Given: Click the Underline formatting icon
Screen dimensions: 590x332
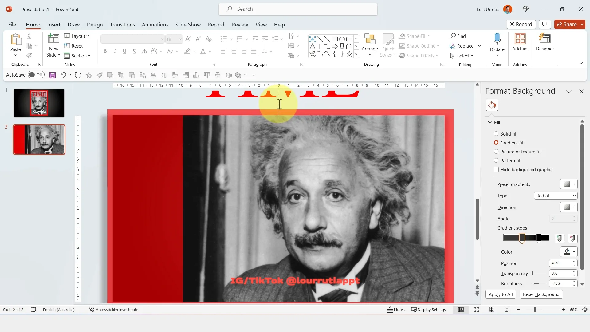Looking at the screenshot, I should click(x=124, y=51).
